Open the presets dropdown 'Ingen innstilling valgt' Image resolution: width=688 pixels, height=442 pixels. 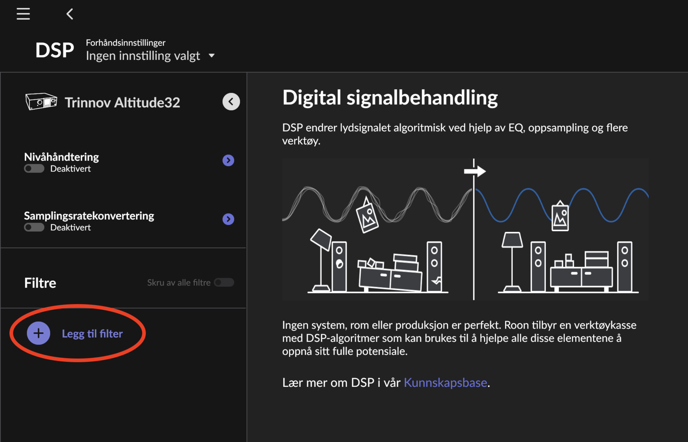coord(150,56)
